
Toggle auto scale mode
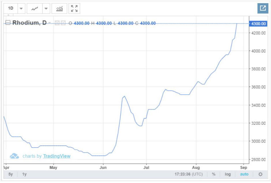244,174
